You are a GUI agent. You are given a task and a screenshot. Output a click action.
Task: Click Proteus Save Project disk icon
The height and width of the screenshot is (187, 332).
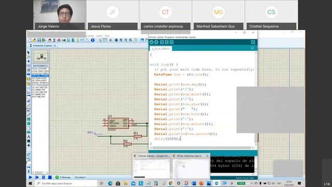tap(39, 40)
